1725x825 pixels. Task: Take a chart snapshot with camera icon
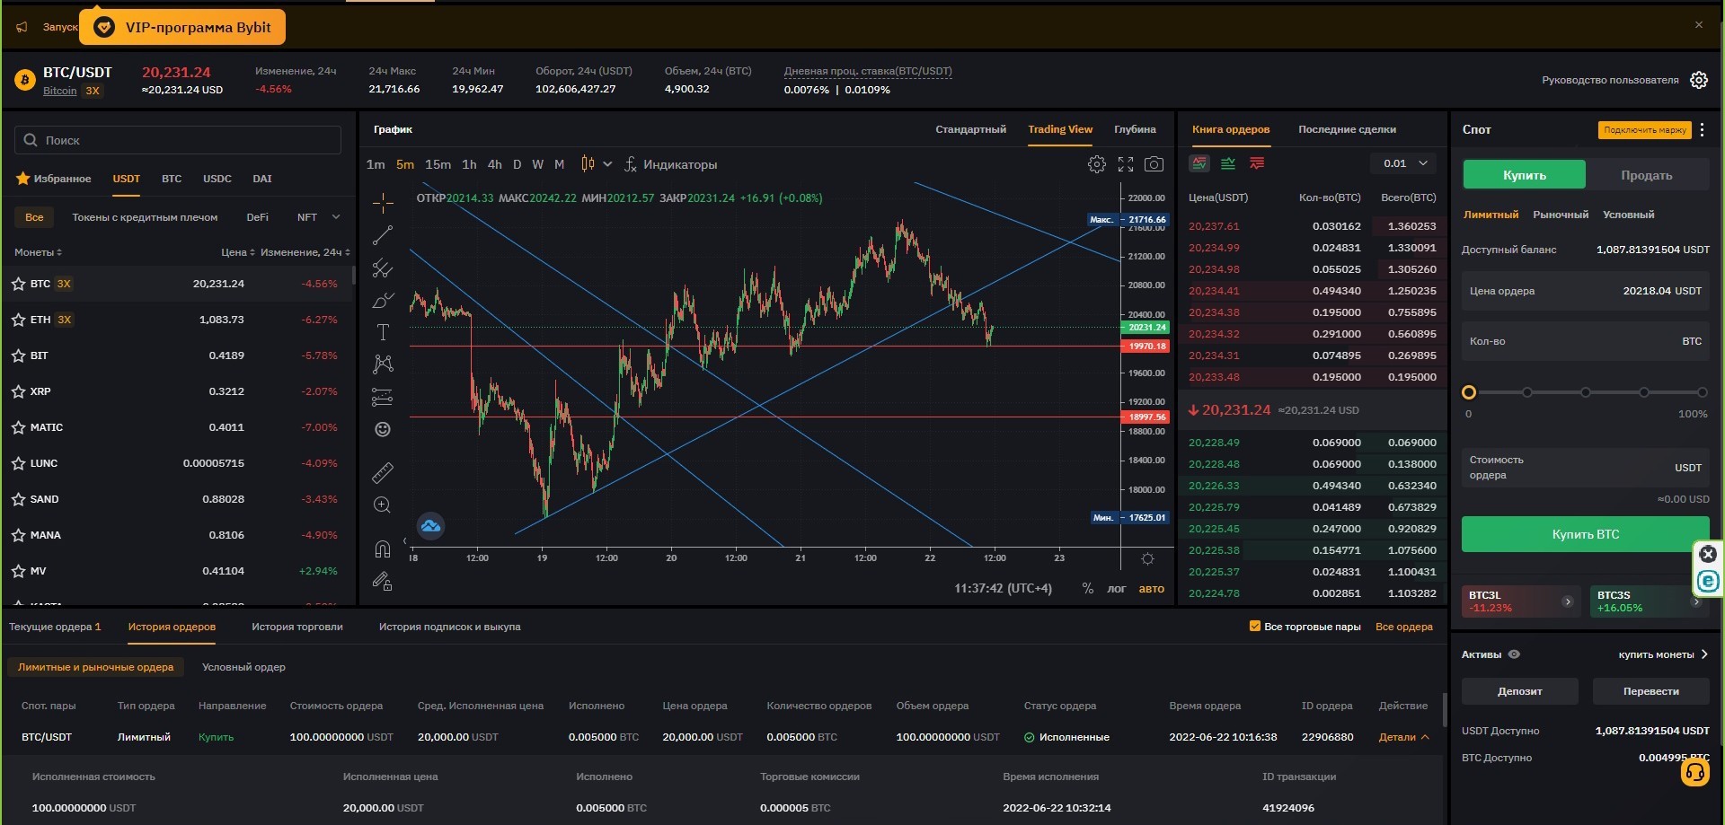(x=1154, y=164)
